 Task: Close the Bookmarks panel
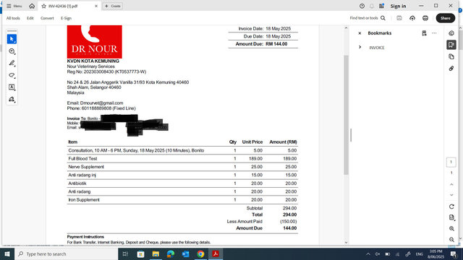pyautogui.click(x=360, y=33)
